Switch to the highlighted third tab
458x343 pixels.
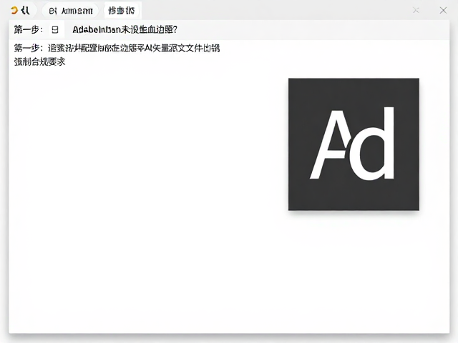pos(122,11)
